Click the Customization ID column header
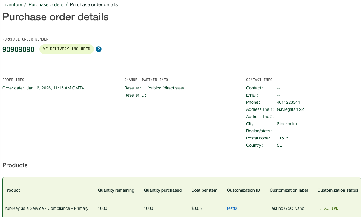Screen dimensions: 363x217 coord(243,190)
